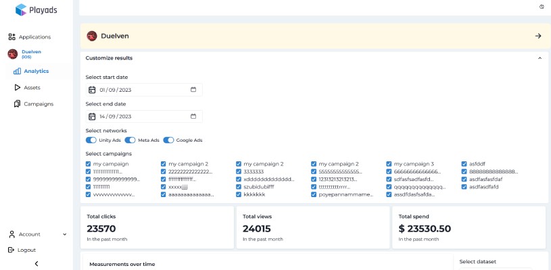The width and height of the screenshot is (551, 270).
Task: Select the Duelven (iOS) app label
Action: tap(31, 54)
